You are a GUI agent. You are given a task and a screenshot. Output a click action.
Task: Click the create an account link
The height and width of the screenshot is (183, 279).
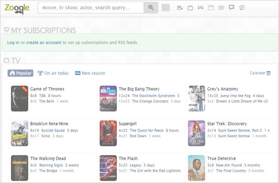click(x=44, y=43)
